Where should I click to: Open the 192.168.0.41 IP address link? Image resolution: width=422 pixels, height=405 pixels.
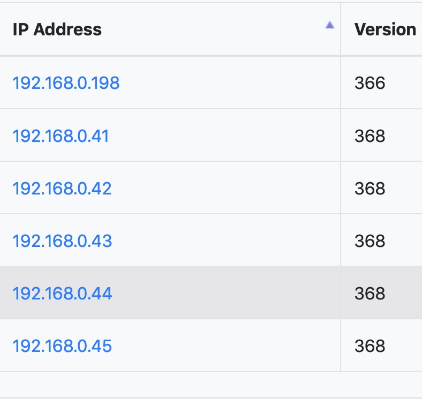pos(61,136)
